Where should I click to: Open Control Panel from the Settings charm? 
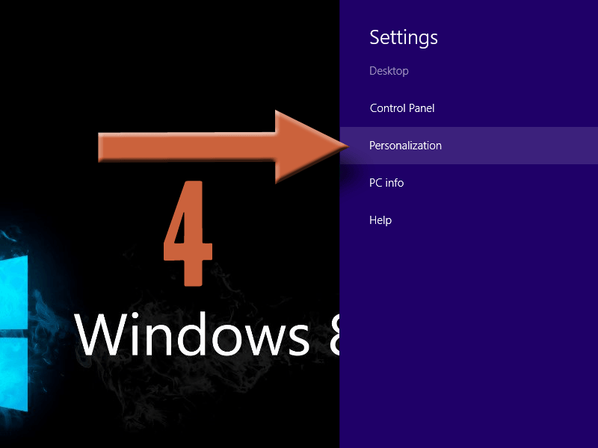coord(401,108)
